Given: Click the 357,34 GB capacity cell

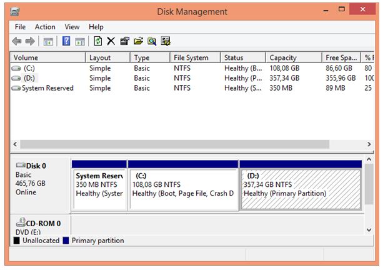Looking at the screenshot, I should (284, 78).
